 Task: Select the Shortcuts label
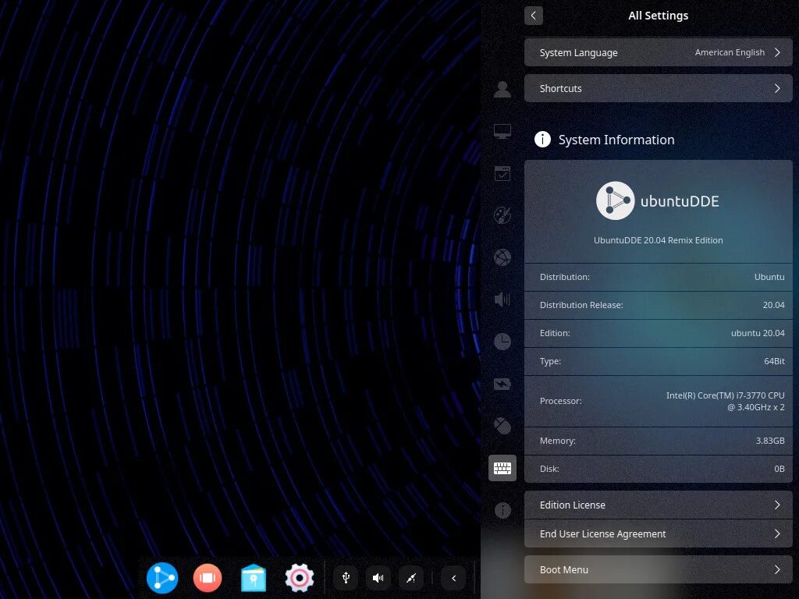pos(560,88)
